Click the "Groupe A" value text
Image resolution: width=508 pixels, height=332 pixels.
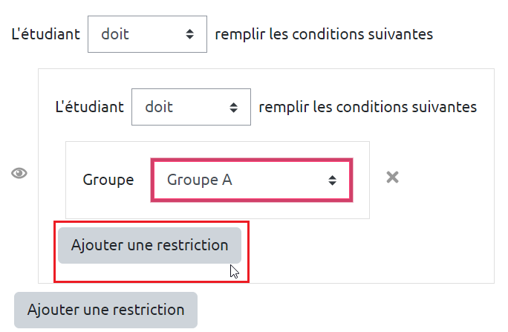199,180
